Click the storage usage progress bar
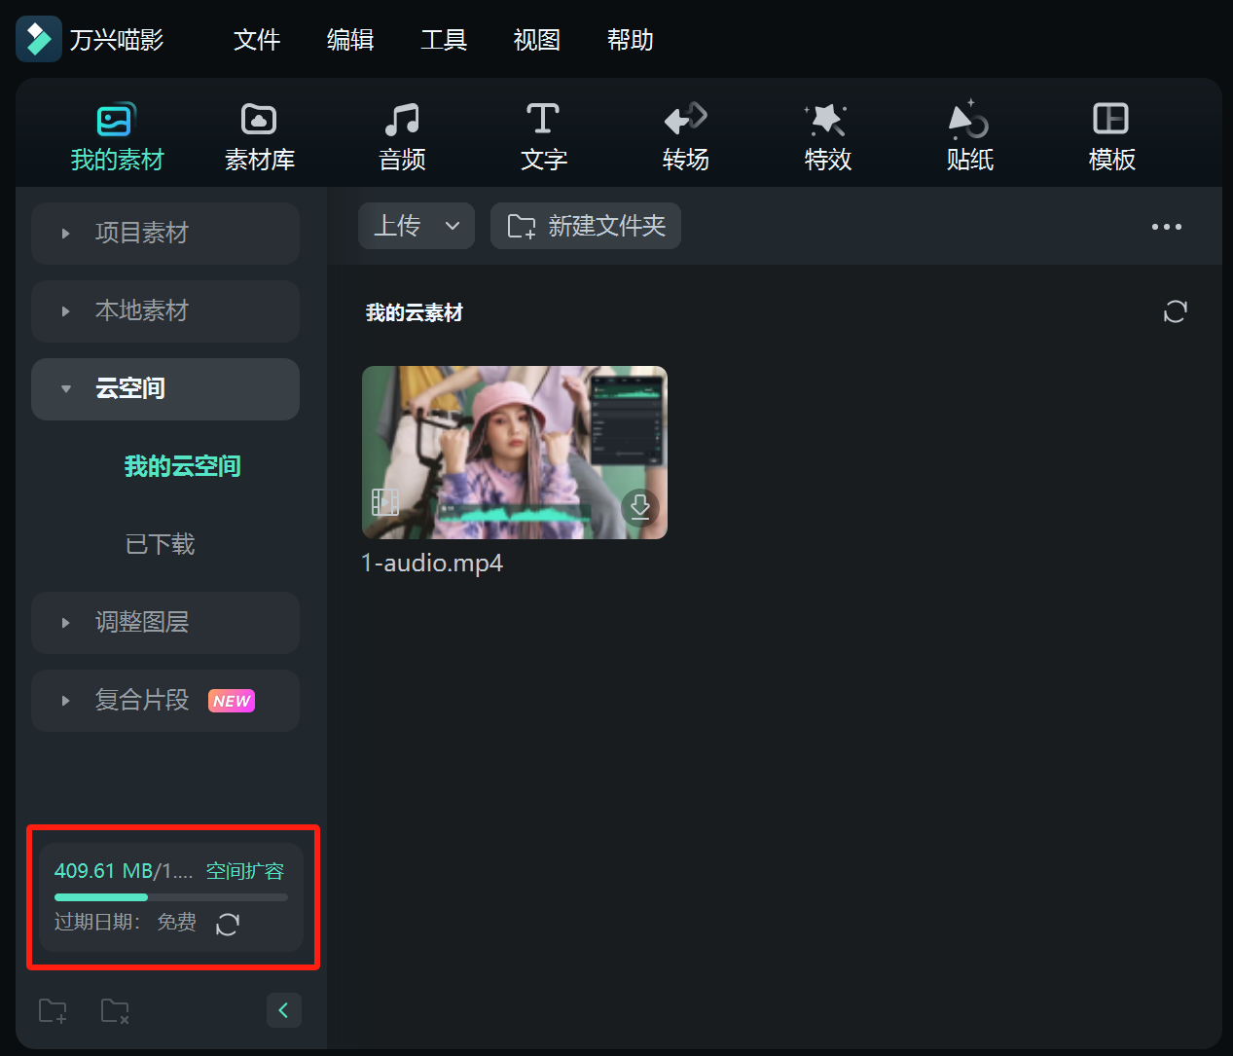The image size is (1233, 1056). (171, 897)
